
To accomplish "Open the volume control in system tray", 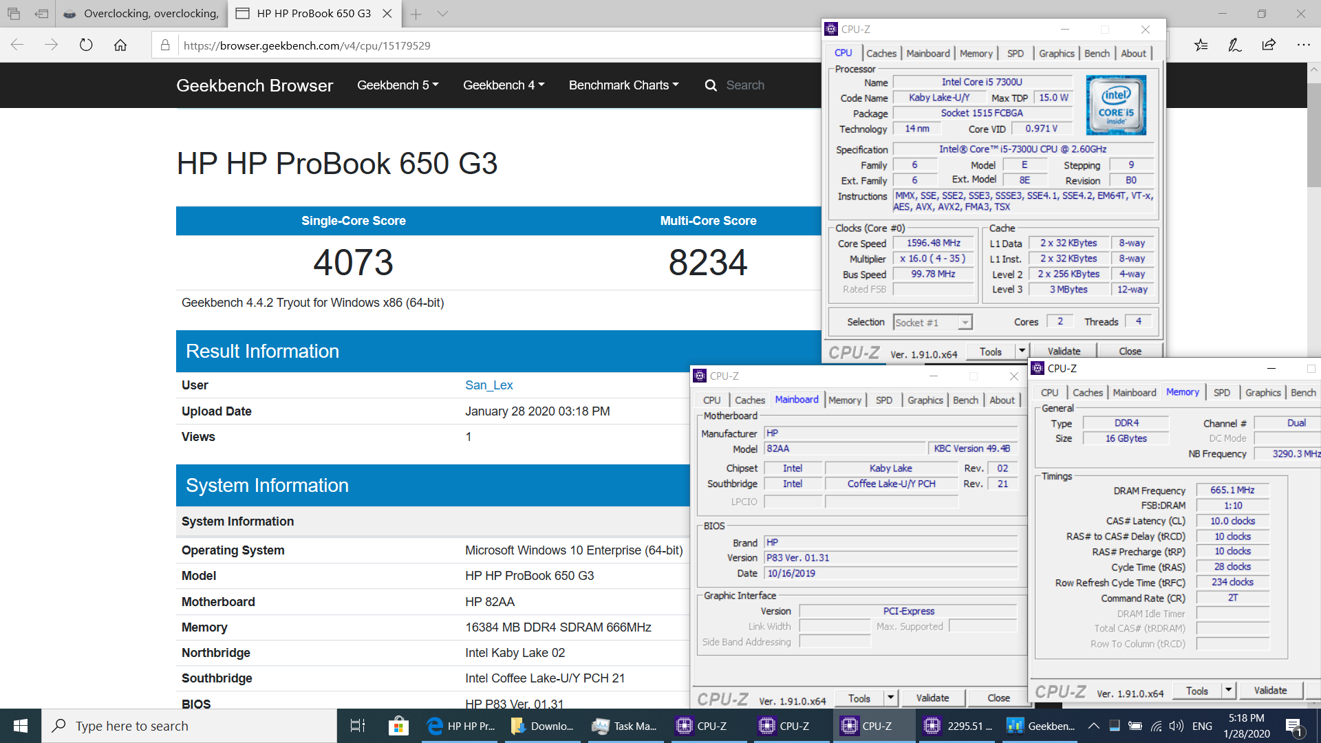I will coord(1176,726).
